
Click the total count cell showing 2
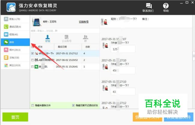(x=84, y=60)
